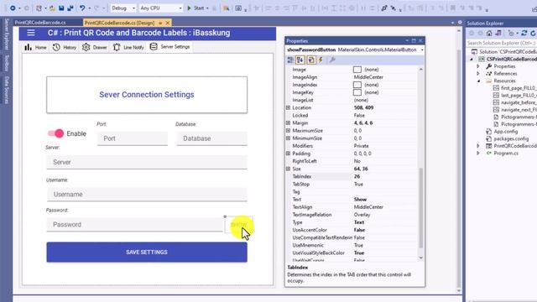Click the wrench Property Pages icon
The image size is (537, 302).
pyautogui.click(x=332, y=60)
